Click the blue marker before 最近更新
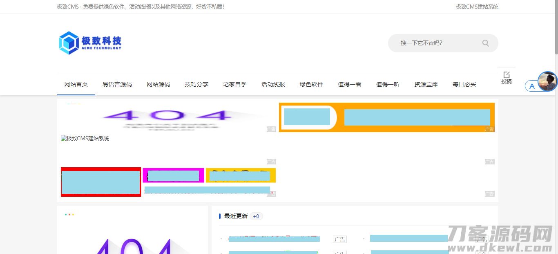 tap(219, 216)
